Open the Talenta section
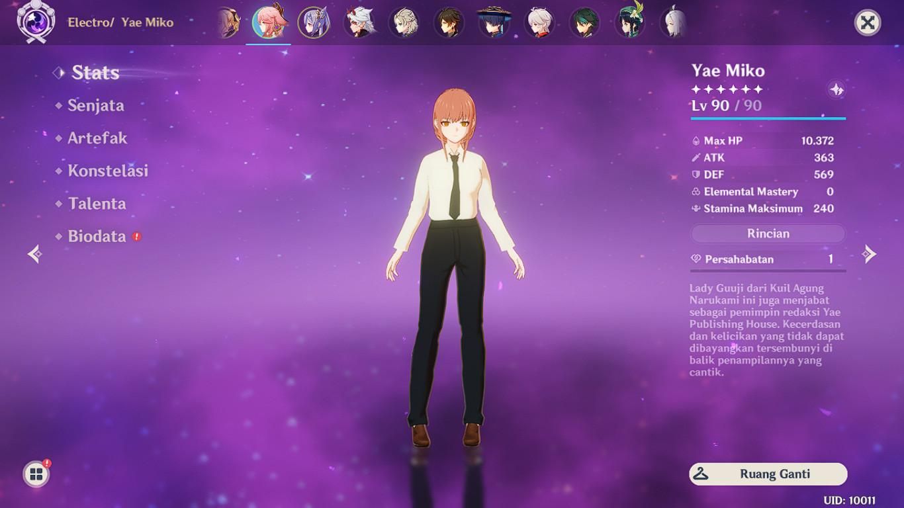904x508 pixels. click(97, 204)
